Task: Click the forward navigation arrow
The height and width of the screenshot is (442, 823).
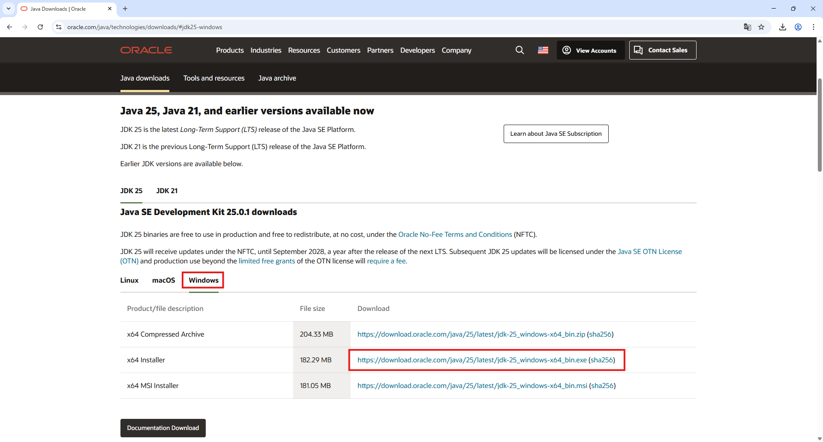Action: click(x=24, y=27)
